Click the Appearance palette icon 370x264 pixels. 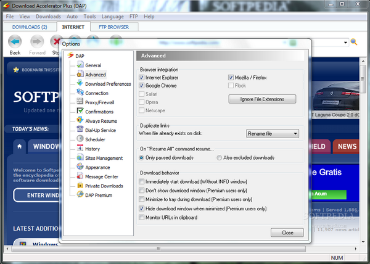(80, 167)
